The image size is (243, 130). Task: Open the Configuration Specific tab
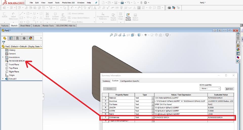pos(130,81)
